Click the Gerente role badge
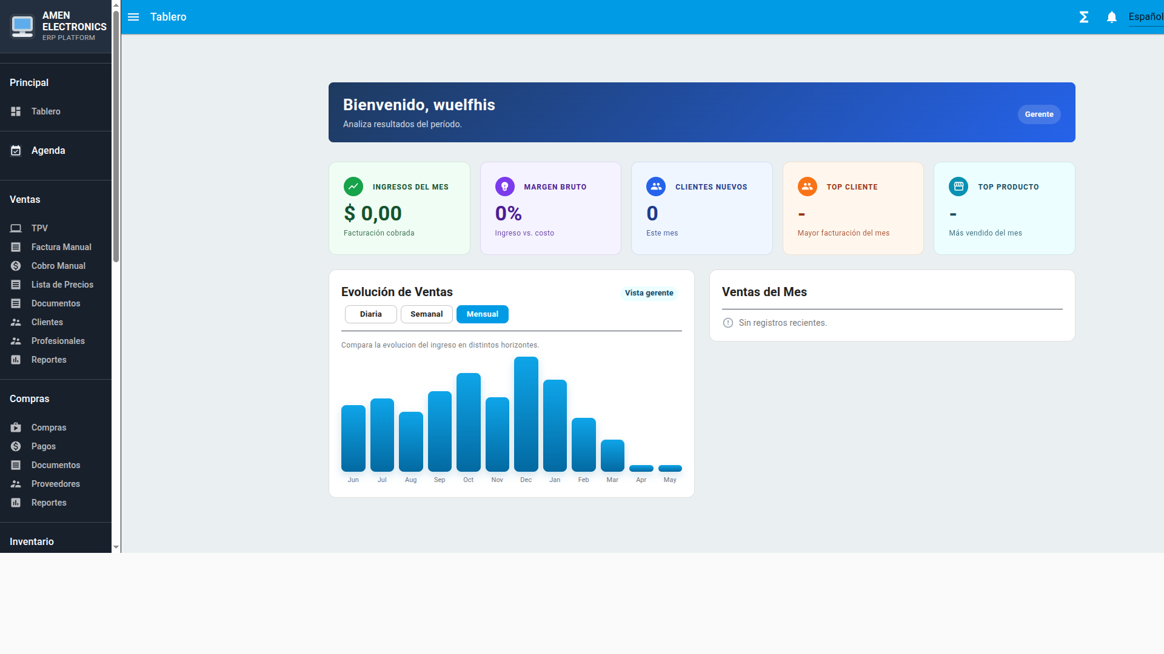1164x654 pixels. [1039, 114]
